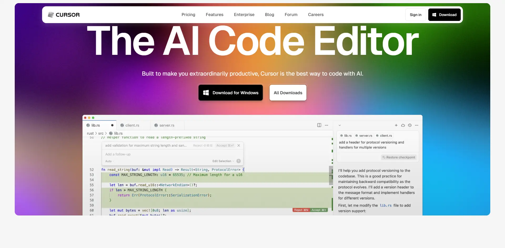
Task: Click the Rust file icon on client.rs tab
Action: click(x=122, y=125)
